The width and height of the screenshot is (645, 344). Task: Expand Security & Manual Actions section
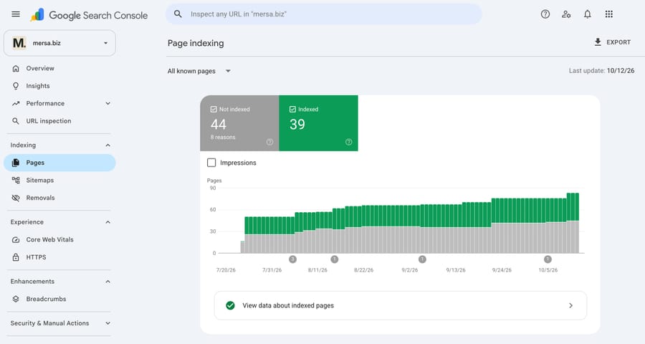point(107,323)
